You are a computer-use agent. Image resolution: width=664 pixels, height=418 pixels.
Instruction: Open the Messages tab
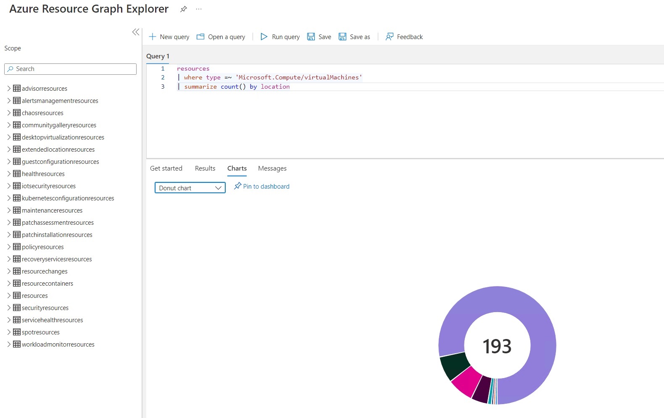click(272, 168)
